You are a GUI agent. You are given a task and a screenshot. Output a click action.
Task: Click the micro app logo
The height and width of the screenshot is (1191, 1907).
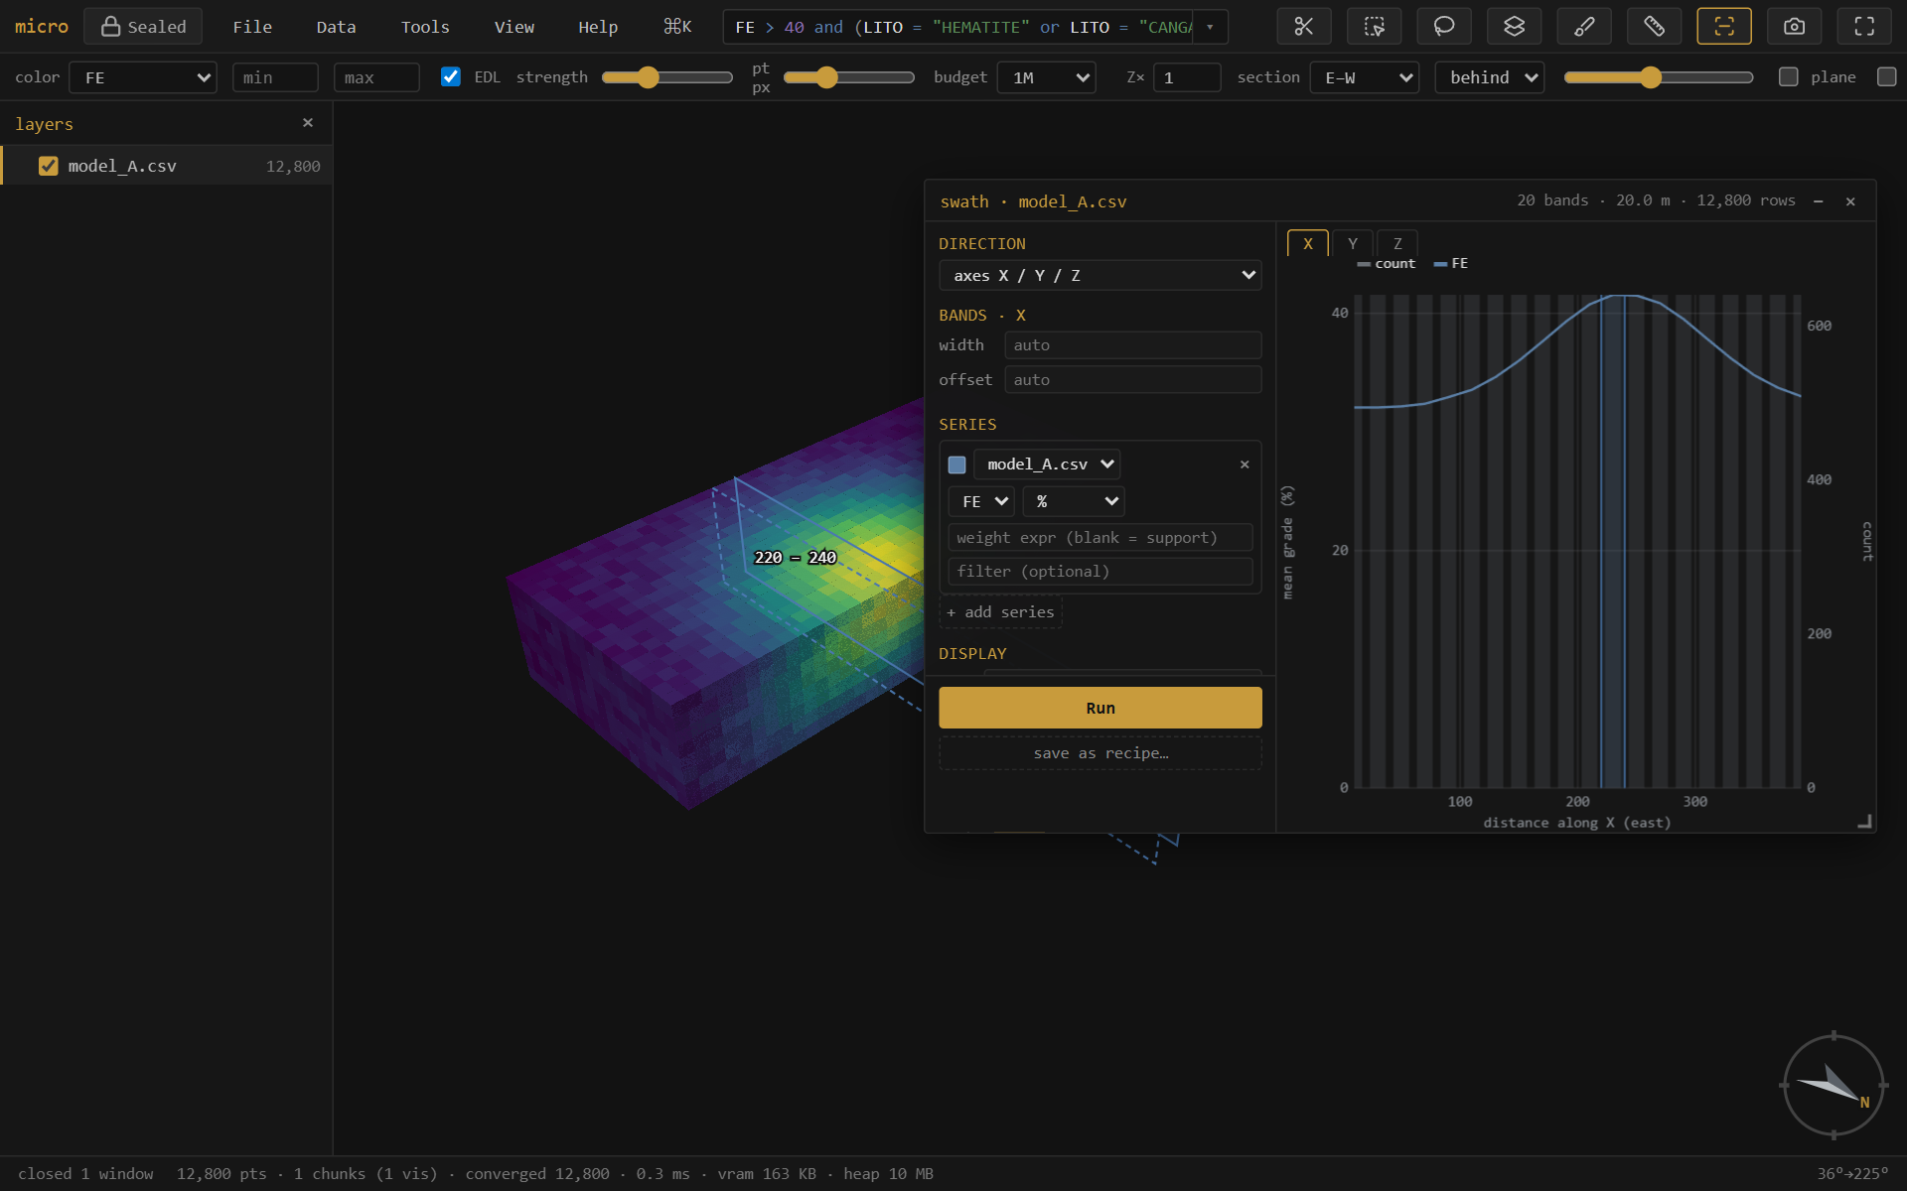point(42,27)
